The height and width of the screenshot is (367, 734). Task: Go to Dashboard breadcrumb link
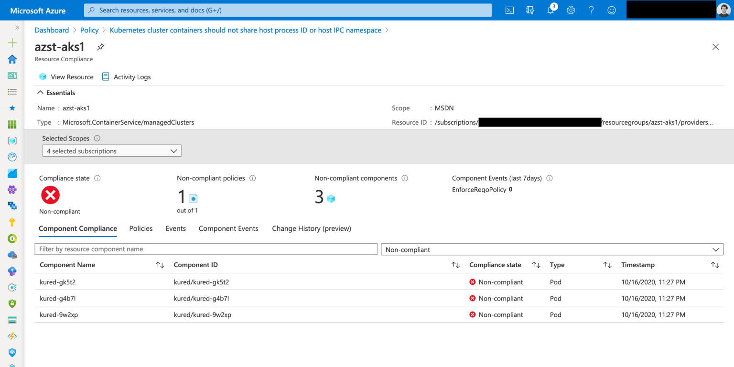click(x=52, y=30)
